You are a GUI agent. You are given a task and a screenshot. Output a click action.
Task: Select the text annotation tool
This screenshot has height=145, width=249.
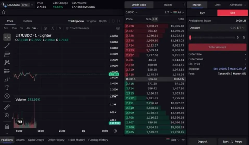pyautogui.click(x=7, y=87)
